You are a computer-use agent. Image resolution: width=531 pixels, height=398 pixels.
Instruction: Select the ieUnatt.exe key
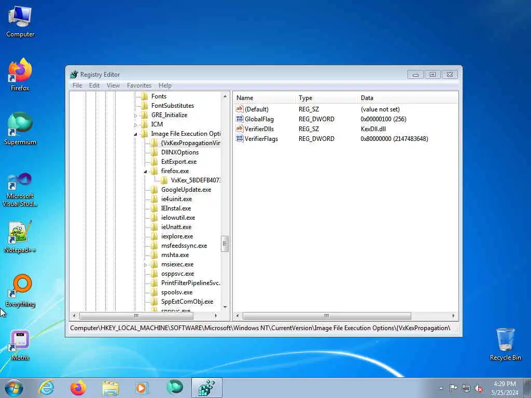[x=176, y=227]
